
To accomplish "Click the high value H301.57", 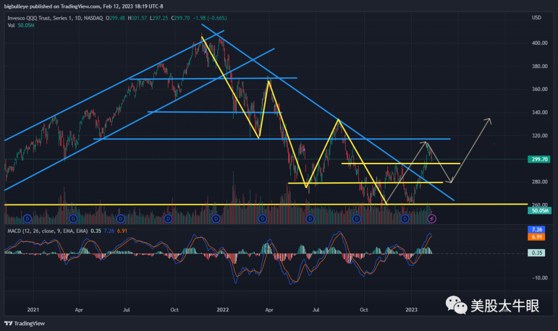I will click(x=137, y=18).
